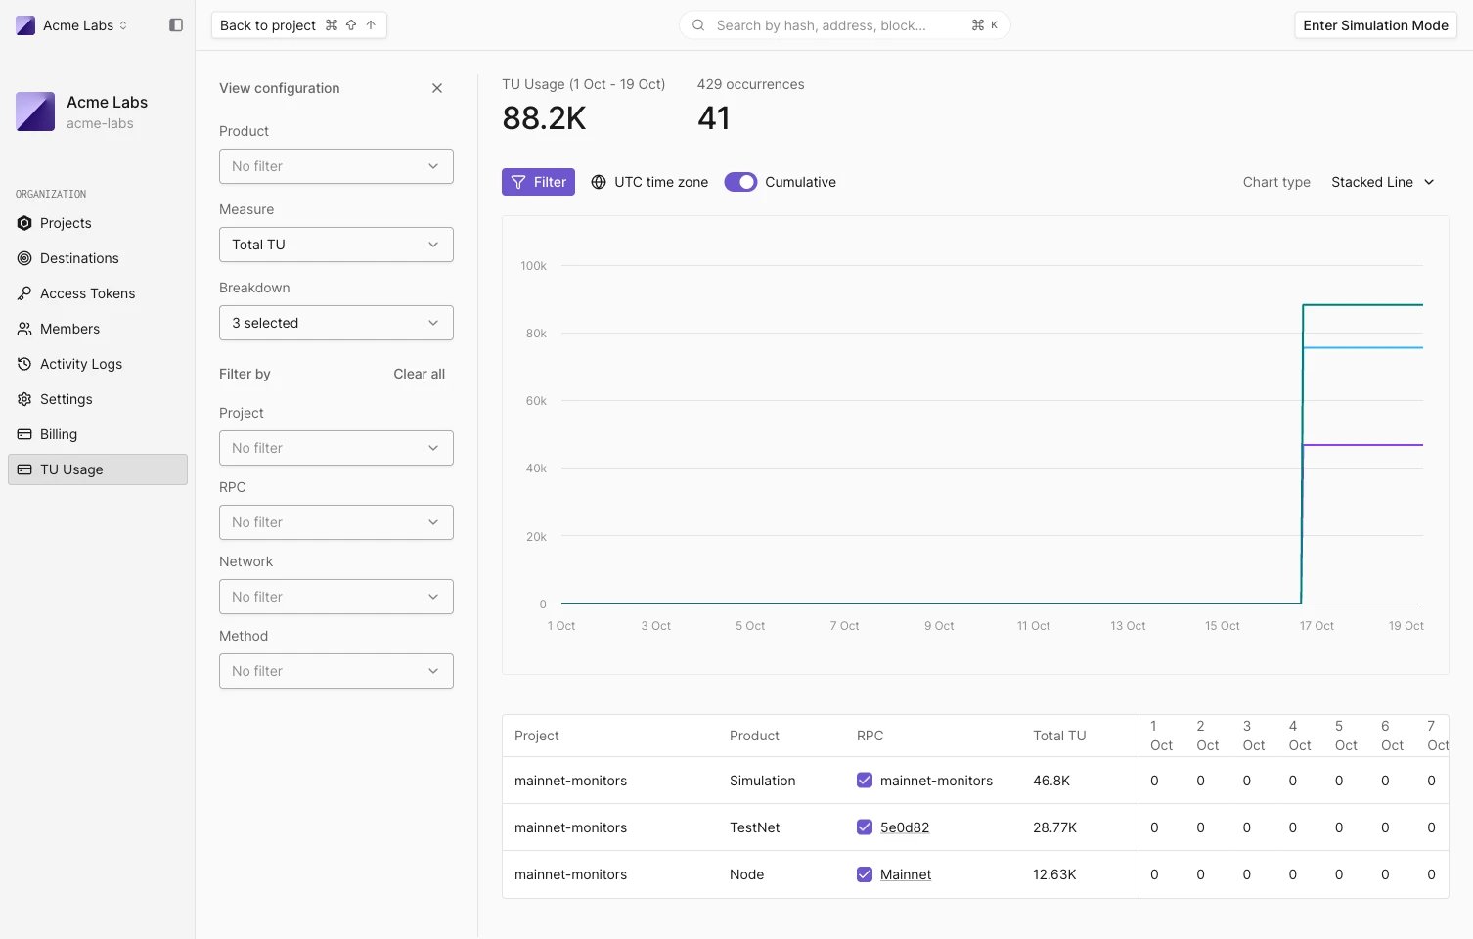Click the Activity Logs icon

click(24, 364)
